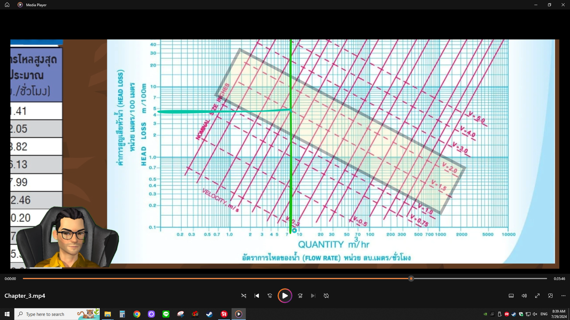The image size is (570, 320).
Task: Go to Media Player home
Action: pyautogui.click(x=7, y=5)
